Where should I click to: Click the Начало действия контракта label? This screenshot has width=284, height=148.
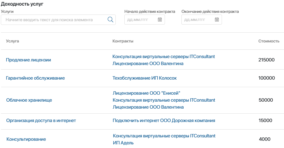pyautogui.click(x=150, y=11)
